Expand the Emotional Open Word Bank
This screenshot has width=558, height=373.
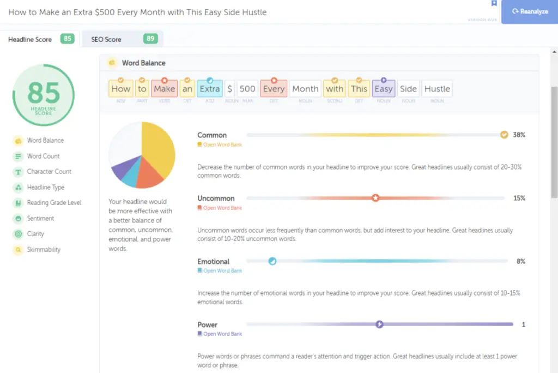[x=220, y=271]
